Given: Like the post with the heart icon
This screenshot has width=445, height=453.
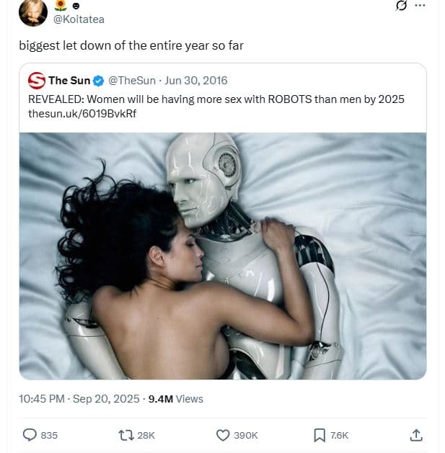Looking at the screenshot, I should 223,435.
